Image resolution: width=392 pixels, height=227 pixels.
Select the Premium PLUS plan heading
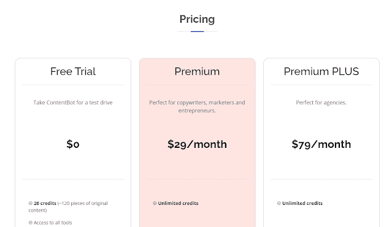(x=321, y=72)
